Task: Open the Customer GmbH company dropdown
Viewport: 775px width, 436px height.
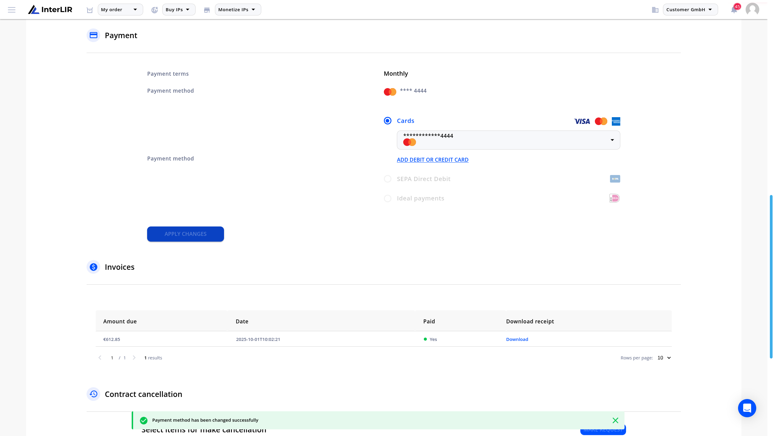Action: [x=690, y=10]
